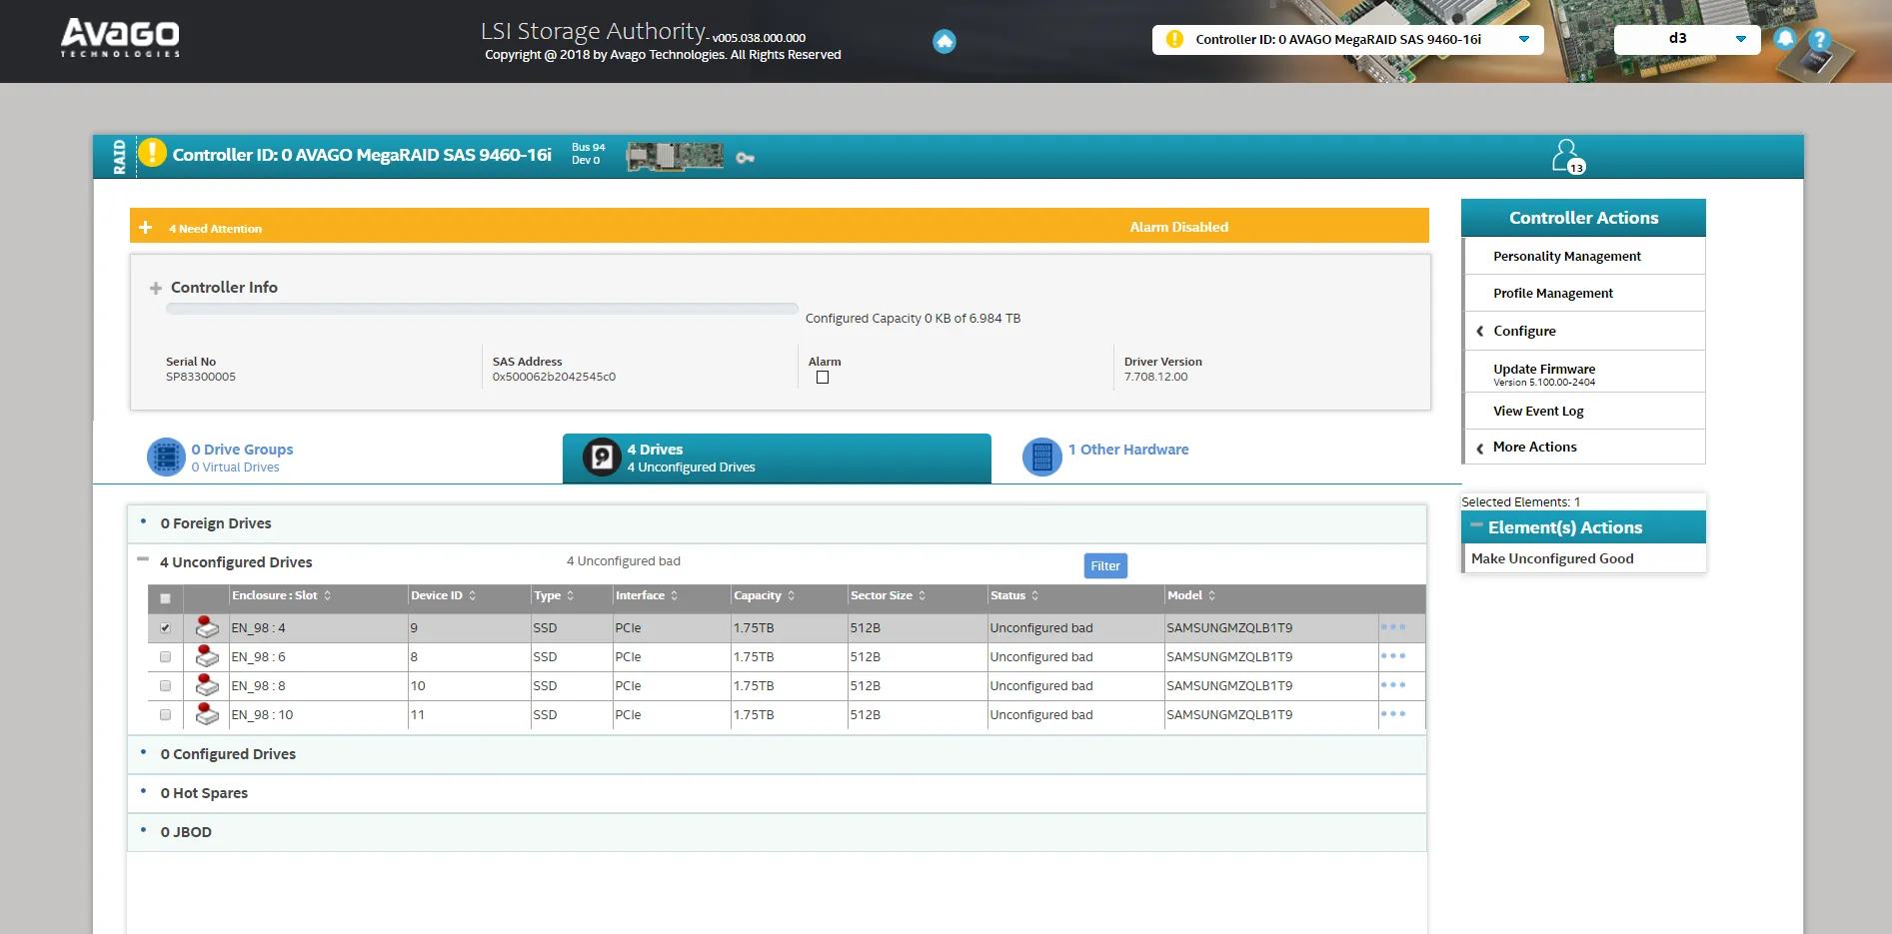
Task: Click the Filter button
Action: pos(1105,566)
